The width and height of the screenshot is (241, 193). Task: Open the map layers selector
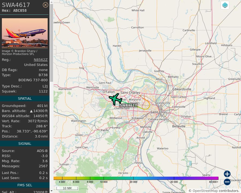click(x=225, y=5)
